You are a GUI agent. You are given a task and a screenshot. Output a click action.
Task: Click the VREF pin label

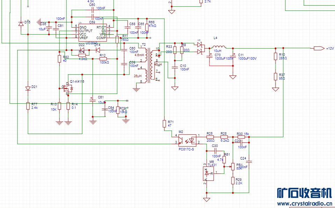(84, 38)
